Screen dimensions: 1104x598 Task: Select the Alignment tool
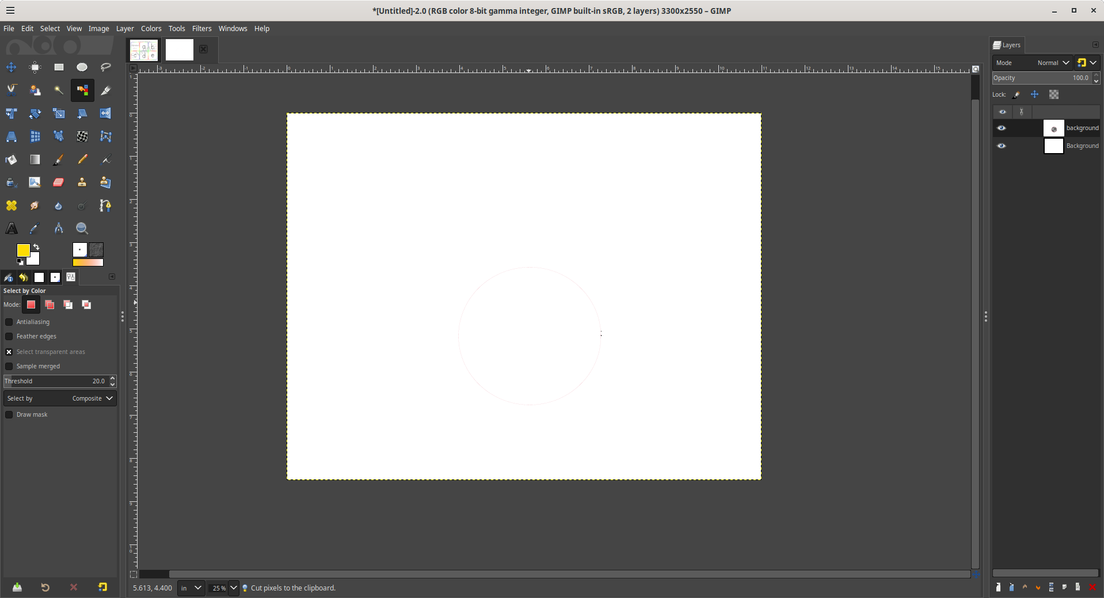pos(35,67)
